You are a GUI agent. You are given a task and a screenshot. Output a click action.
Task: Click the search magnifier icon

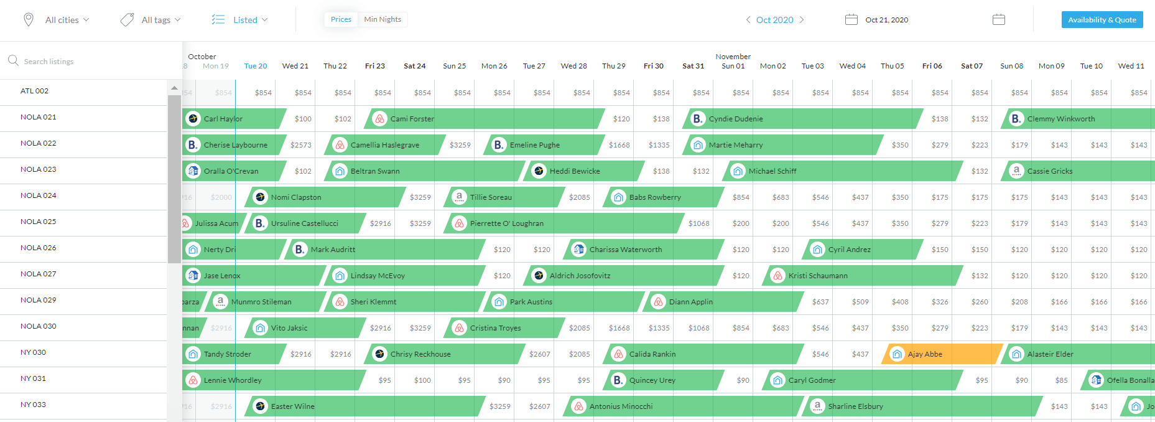pos(13,61)
